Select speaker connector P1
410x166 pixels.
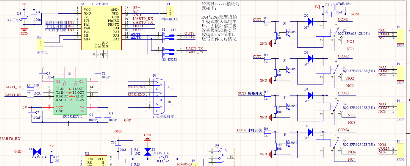170,12
